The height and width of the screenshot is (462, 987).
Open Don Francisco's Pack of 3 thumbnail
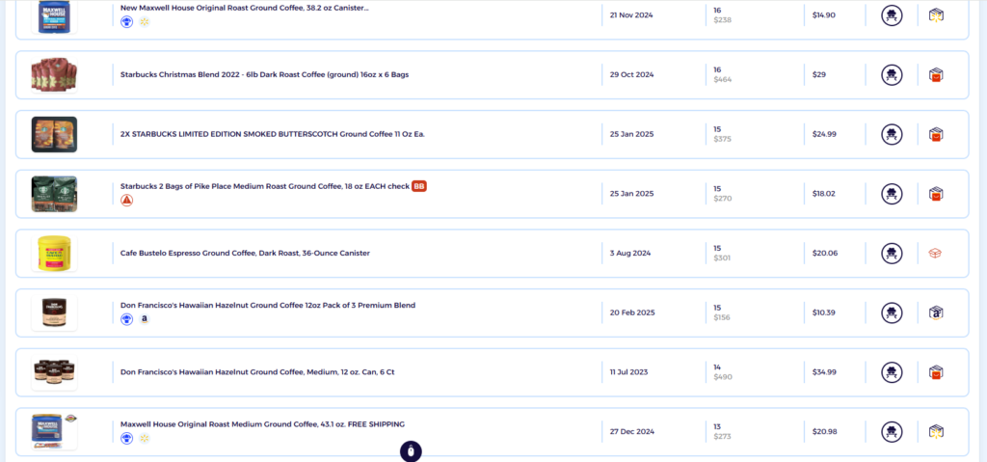point(54,313)
